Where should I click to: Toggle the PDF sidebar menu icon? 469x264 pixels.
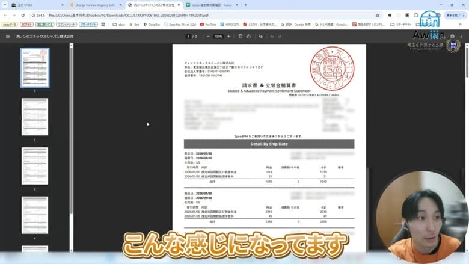point(8,37)
